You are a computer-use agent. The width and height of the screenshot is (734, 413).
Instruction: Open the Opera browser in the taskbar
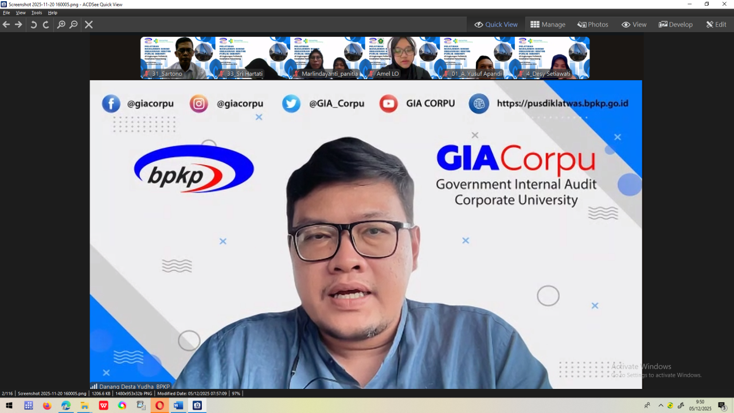click(x=159, y=406)
